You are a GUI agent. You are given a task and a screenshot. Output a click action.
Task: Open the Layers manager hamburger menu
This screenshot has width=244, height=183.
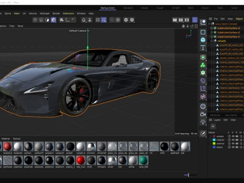click(210, 120)
